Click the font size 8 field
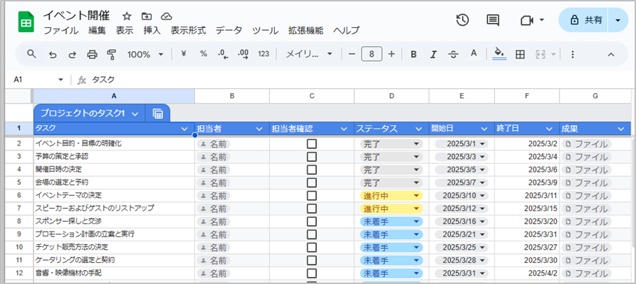Viewport: 636px width, 284px height. pyautogui.click(x=372, y=54)
